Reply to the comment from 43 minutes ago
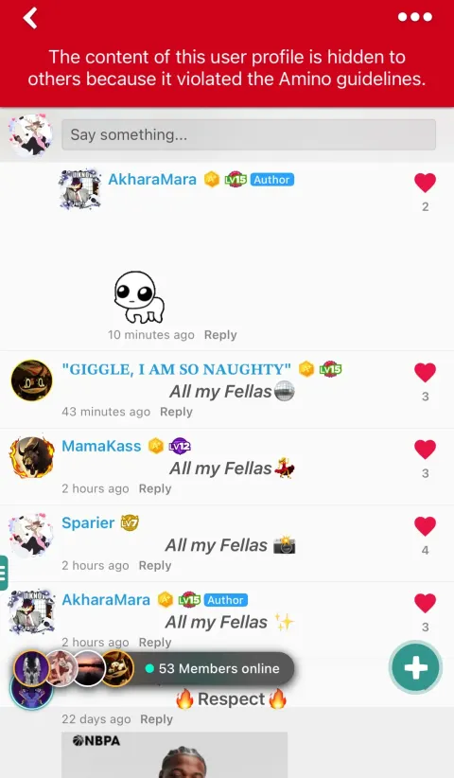The image size is (454, 778). coord(176,412)
